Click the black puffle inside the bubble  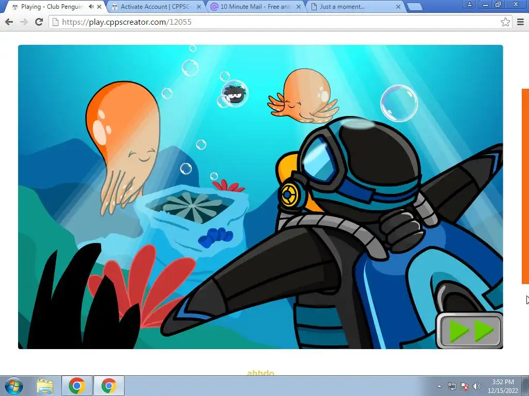click(x=235, y=95)
